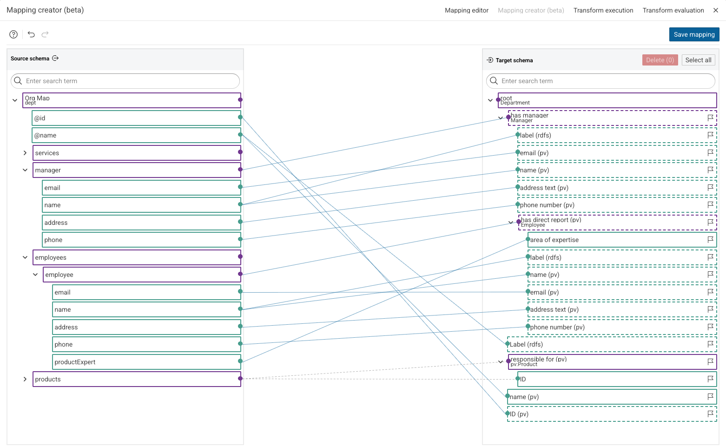Screen dimensions: 726x446
Task: Undo the last mapping change
Action: [x=31, y=34]
